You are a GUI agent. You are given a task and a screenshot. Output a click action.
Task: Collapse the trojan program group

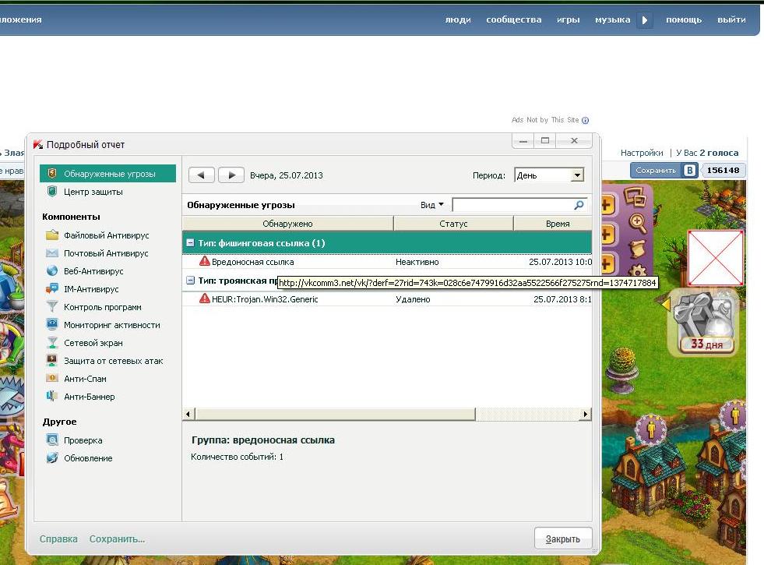pos(190,281)
